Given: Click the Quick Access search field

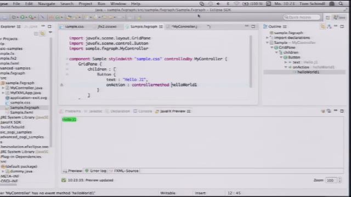Looking at the screenshot, I should pos(302,17).
